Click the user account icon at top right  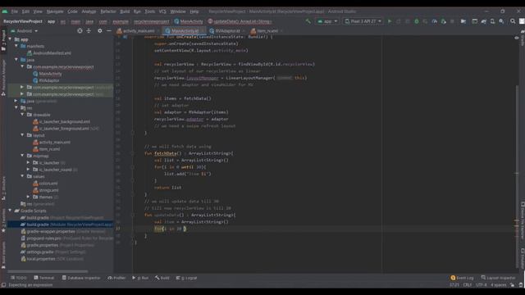click(x=522, y=21)
